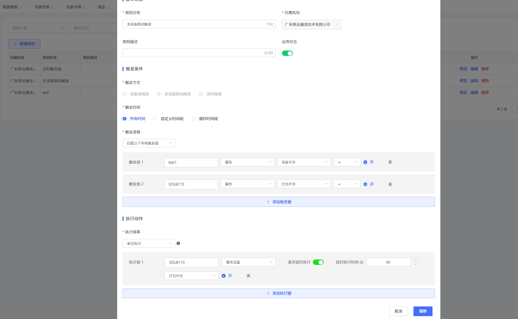
Task: Click the empty 规则描述 text field
Action: 194,53
